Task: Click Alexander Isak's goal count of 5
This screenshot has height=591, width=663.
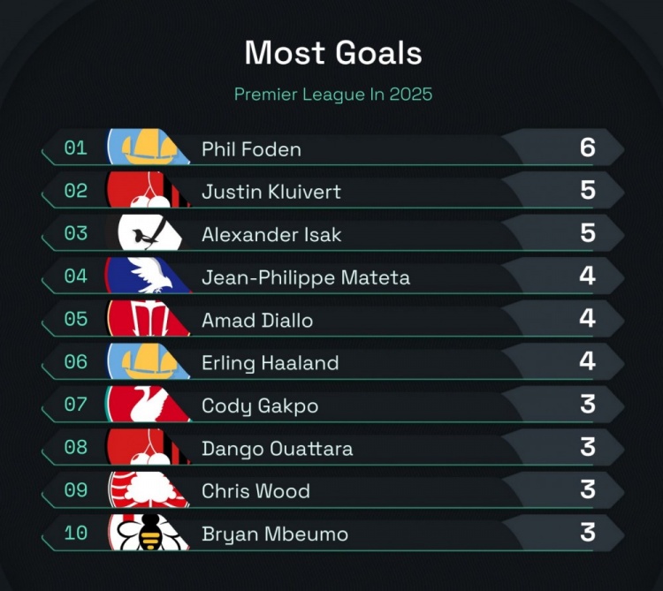Action: pyautogui.click(x=587, y=233)
